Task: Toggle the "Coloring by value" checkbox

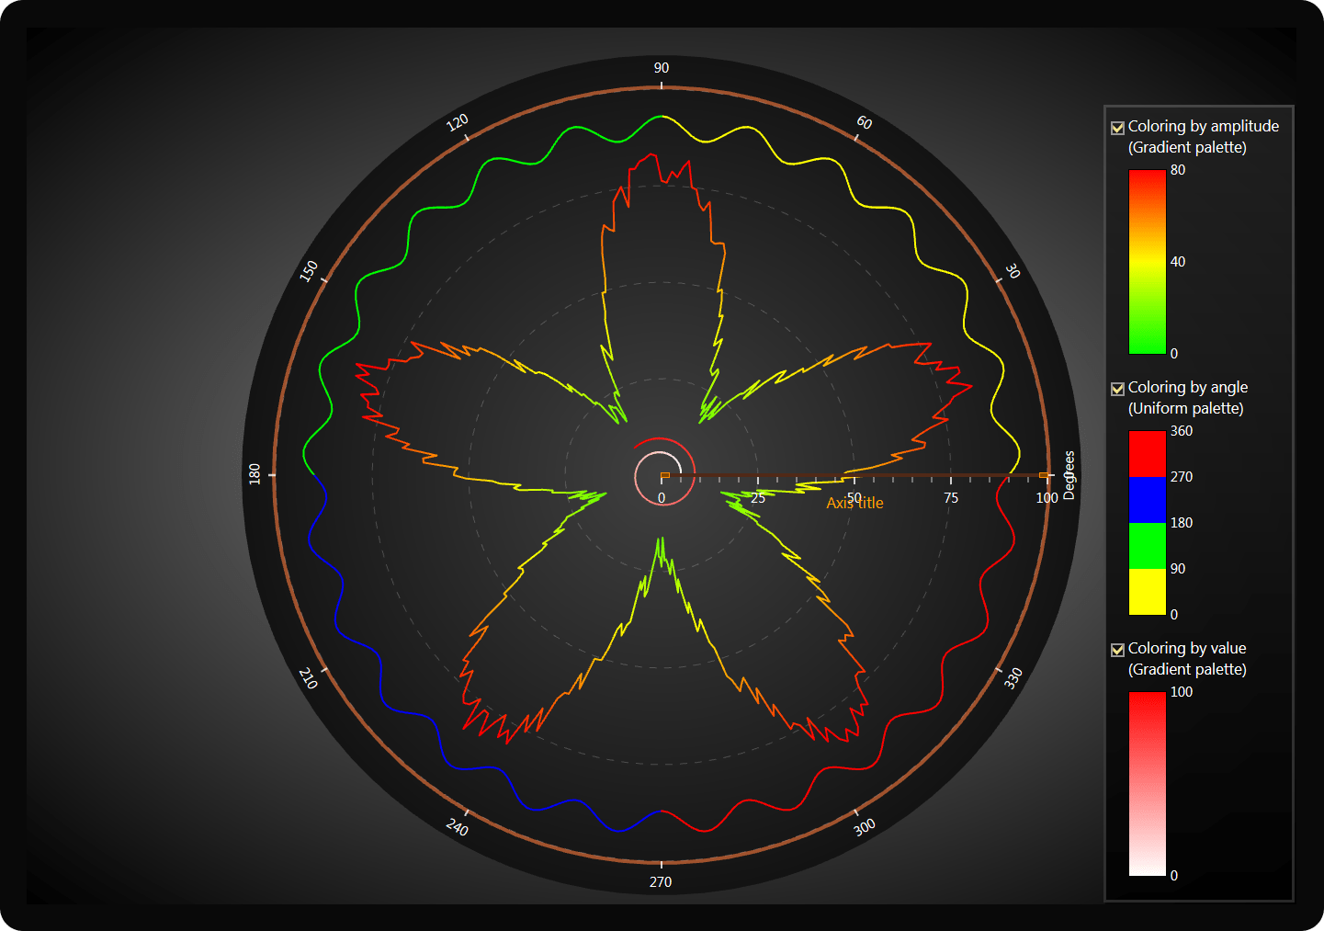Action: pos(1117,649)
